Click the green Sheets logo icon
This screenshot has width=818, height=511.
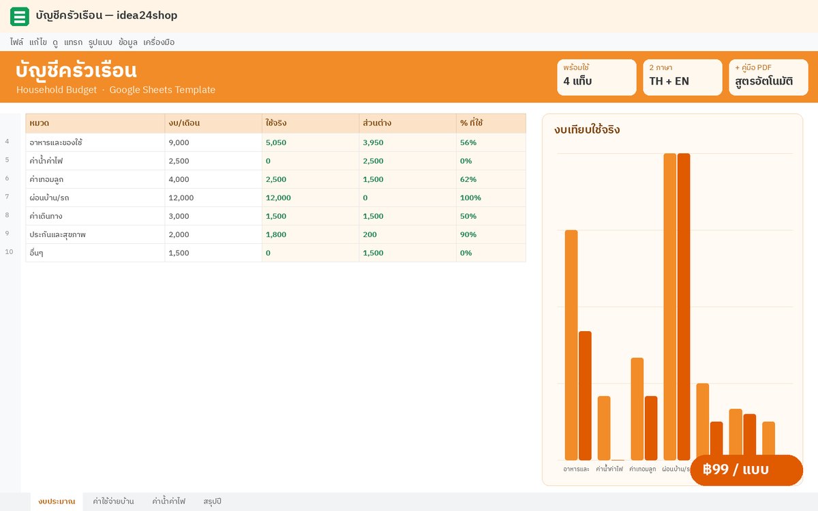[x=20, y=16]
